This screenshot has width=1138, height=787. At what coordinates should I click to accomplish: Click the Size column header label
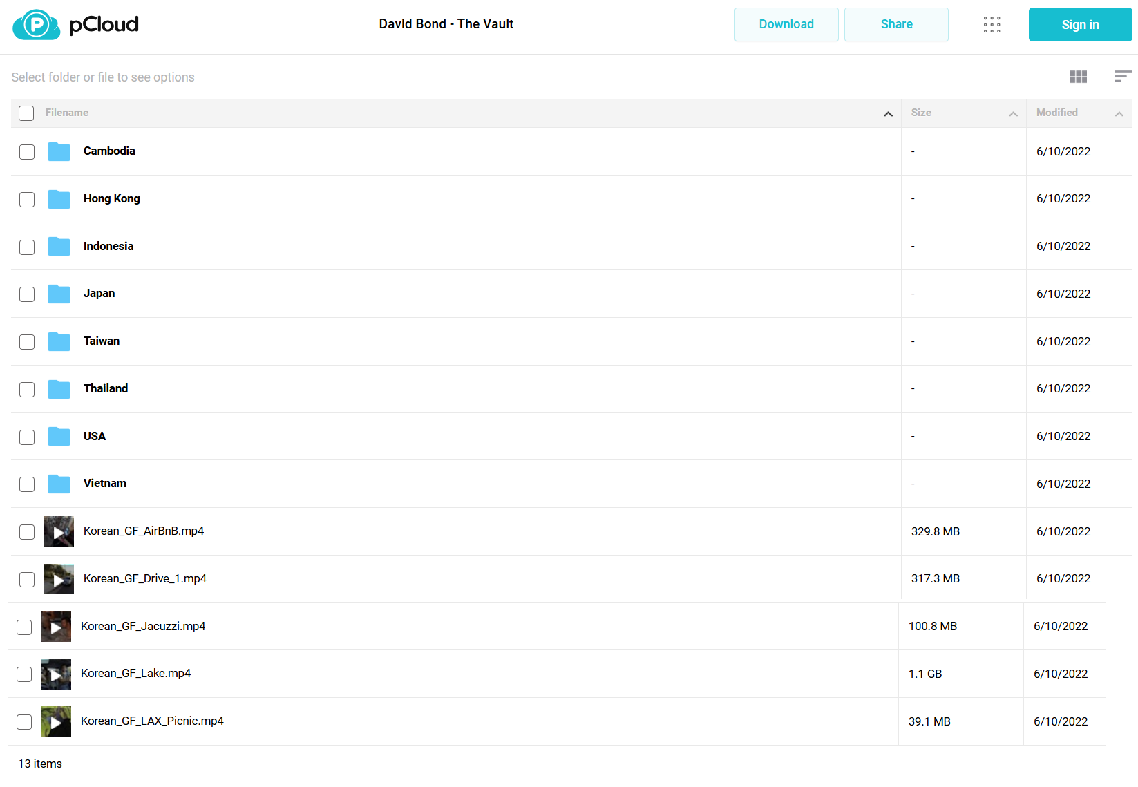coord(921,113)
